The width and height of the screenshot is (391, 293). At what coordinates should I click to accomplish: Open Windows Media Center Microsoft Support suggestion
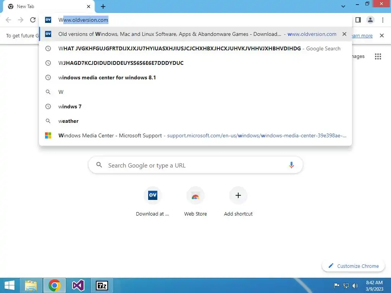[x=195, y=135]
